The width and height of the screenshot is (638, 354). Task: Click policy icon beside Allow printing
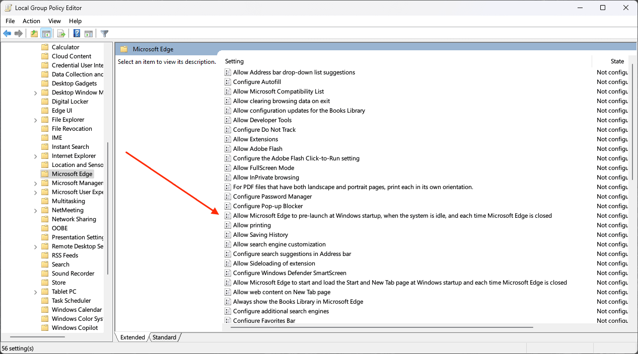pyautogui.click(x=228, y=225)
